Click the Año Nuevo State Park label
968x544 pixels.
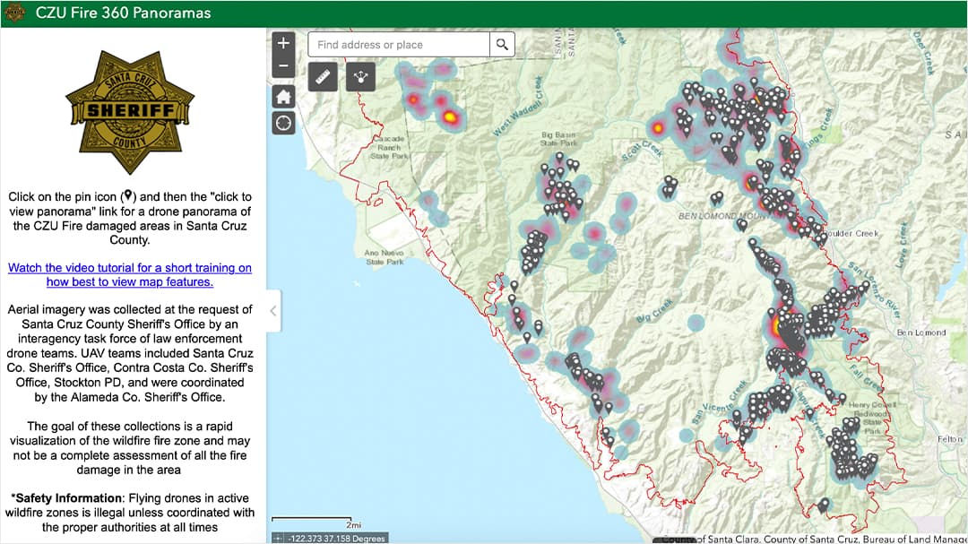[x=384, y=257]
